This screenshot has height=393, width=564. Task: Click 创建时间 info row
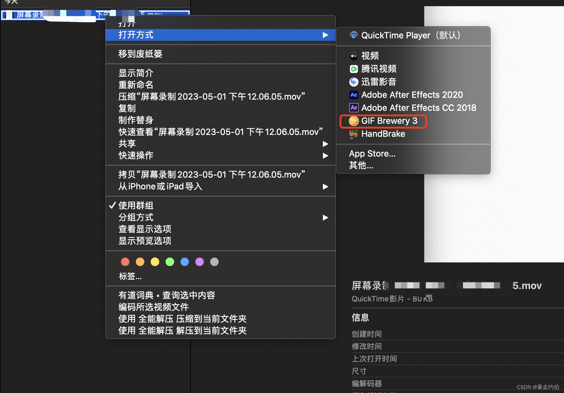pos(458,334)
